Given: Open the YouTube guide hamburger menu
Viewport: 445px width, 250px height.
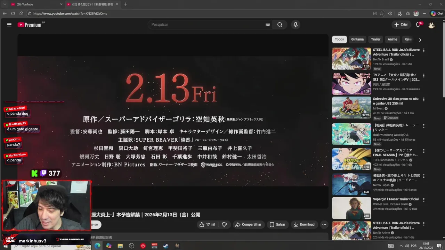Looking at the screenshot, I should point(9,25).
